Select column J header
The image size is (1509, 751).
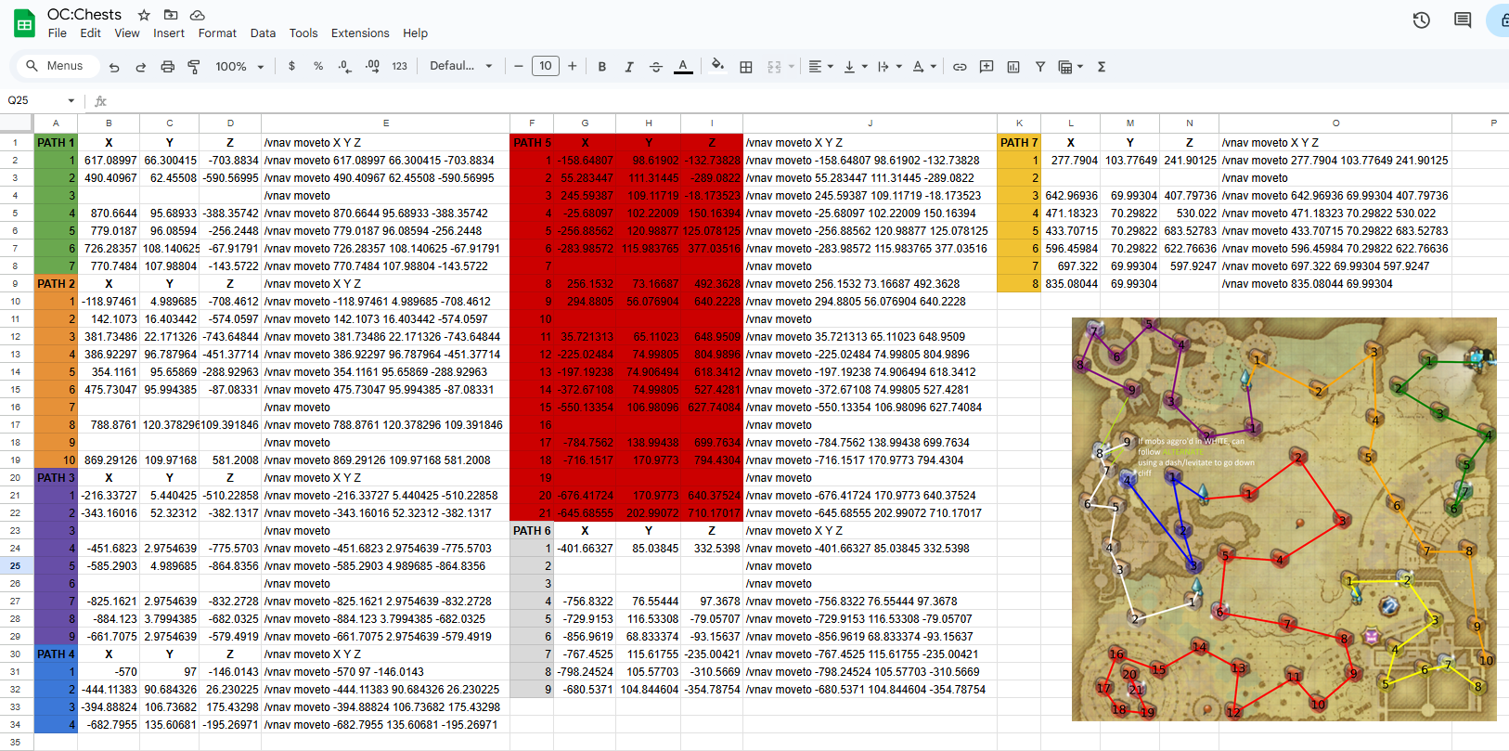(x=870, y=123)
